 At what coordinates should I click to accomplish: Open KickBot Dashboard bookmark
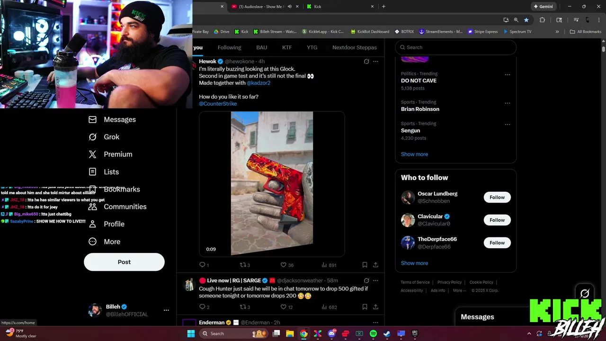point(370,32)
